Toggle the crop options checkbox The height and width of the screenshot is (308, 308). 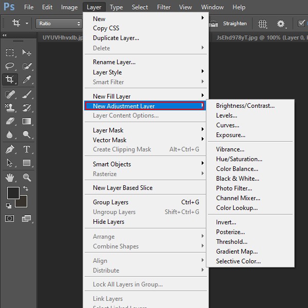pos(301,24)
